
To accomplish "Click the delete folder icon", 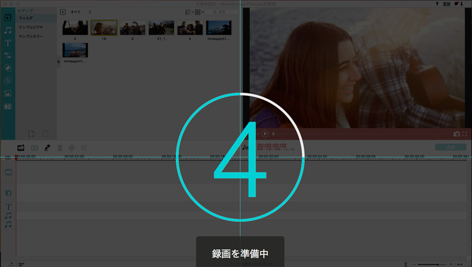I will click(x=45, y=133).
